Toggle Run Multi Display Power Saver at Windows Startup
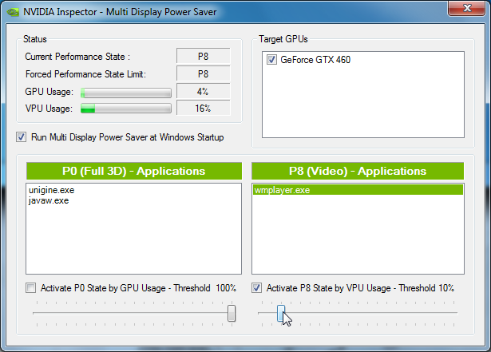491x352 pixels. coord(22,137)
